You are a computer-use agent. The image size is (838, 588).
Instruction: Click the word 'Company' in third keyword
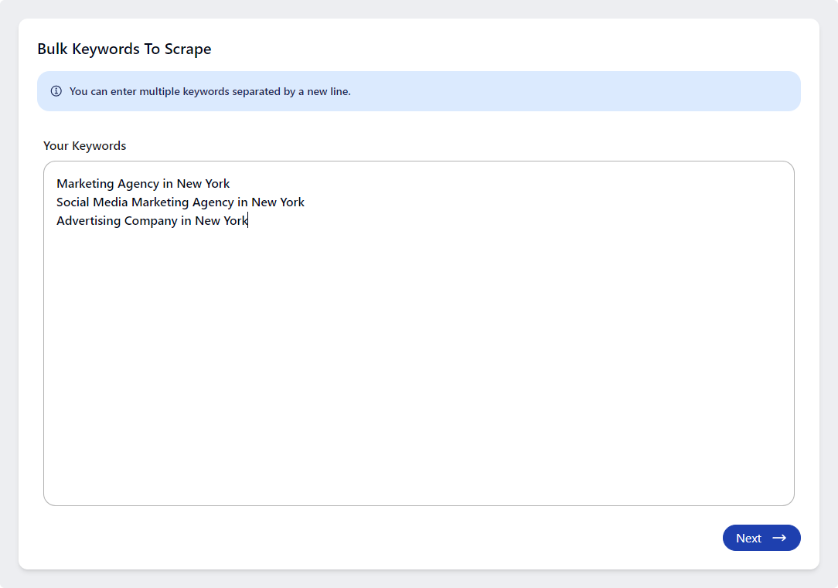(x=150, y=221)
